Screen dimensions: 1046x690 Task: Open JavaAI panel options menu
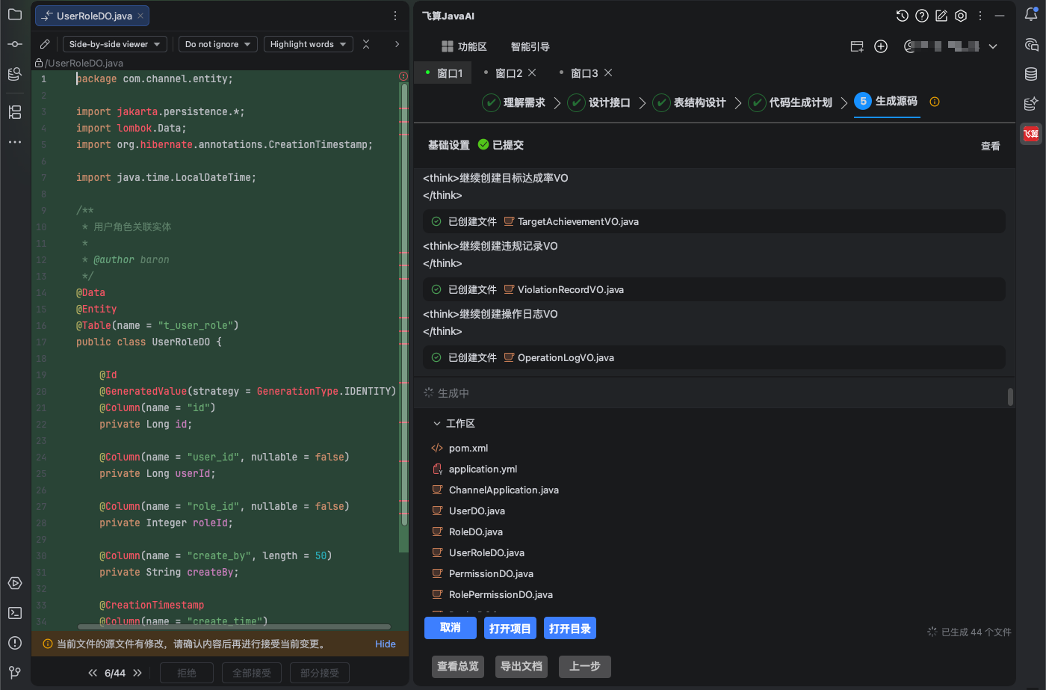coord(980,16)
